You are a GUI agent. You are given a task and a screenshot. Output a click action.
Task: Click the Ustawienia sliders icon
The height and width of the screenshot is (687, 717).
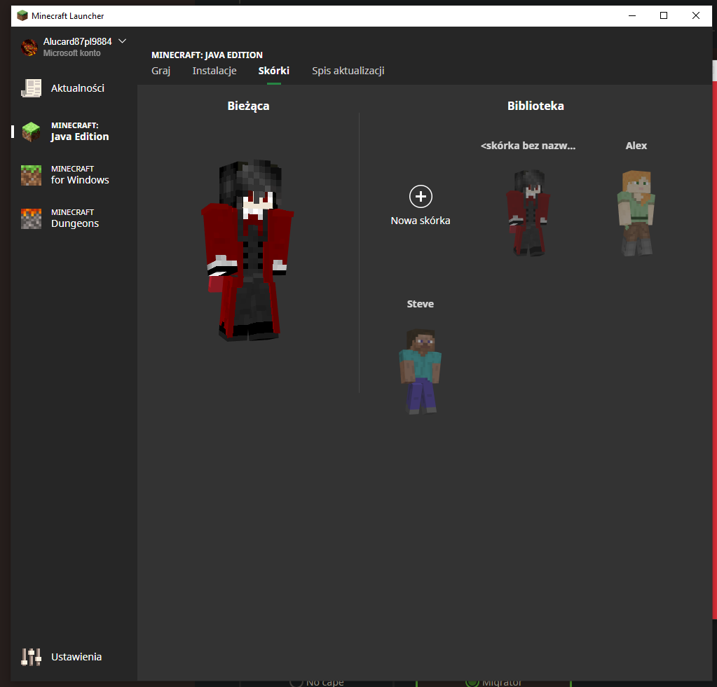point(32,657)
